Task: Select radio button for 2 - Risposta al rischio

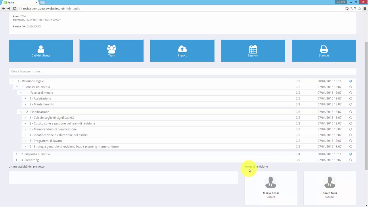Action: tap(350, 154)
